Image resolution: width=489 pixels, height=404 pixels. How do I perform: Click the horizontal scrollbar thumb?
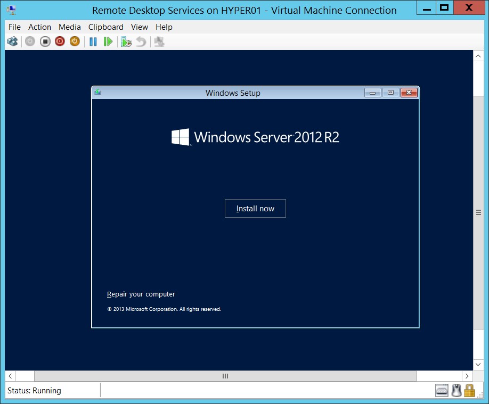[x=225, y=376]
